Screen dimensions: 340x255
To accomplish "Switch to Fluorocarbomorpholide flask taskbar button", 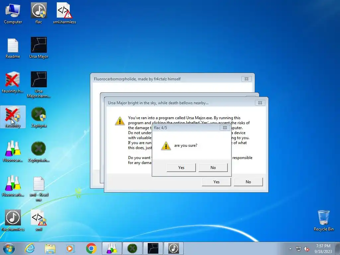I will (112, 248).
